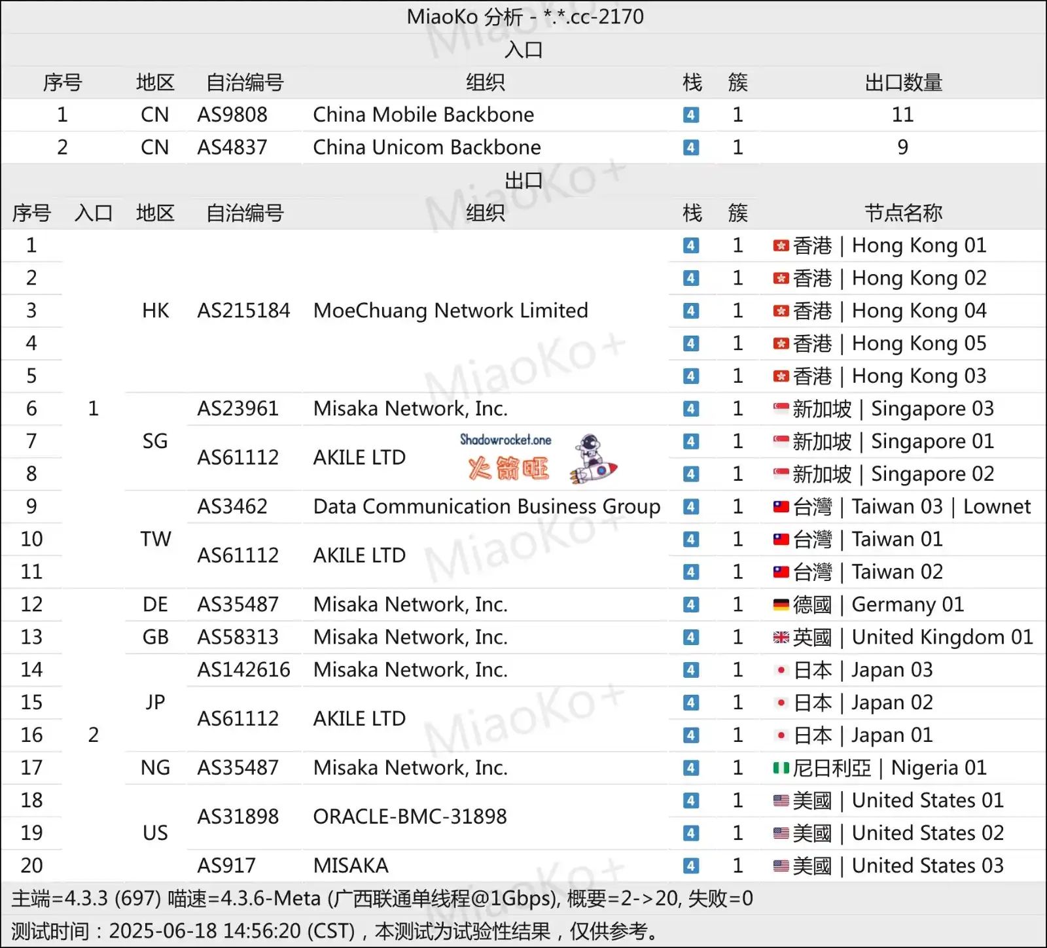Click the 火箭旺 orange logo text
Viewport: 1047px width, 948px height.
[508, 468]
